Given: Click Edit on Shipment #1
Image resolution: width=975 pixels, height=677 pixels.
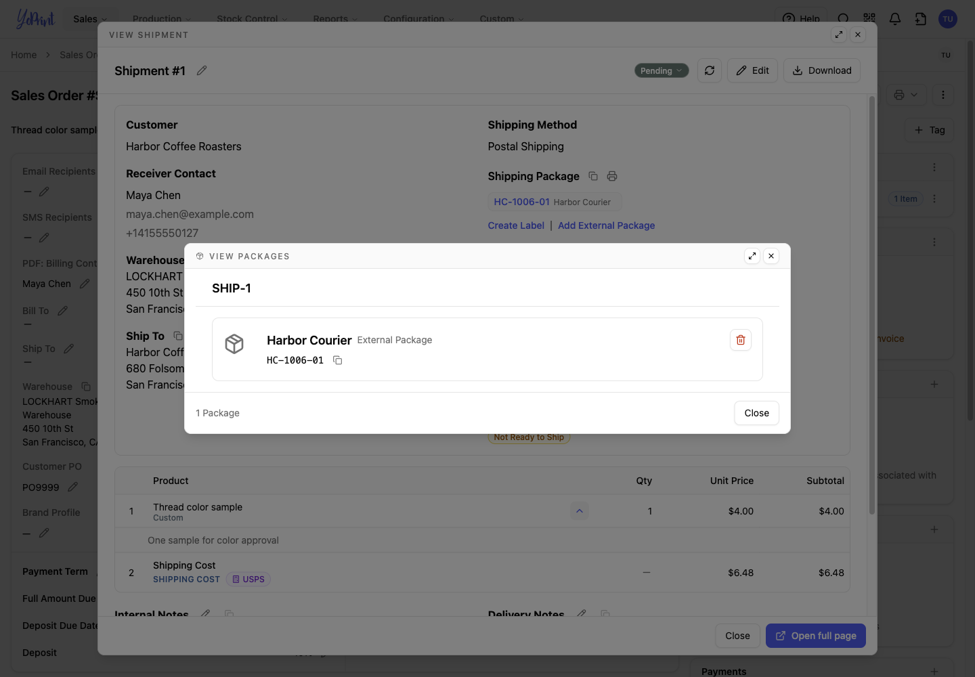Looking at the screenshot, I should [753, 70].
